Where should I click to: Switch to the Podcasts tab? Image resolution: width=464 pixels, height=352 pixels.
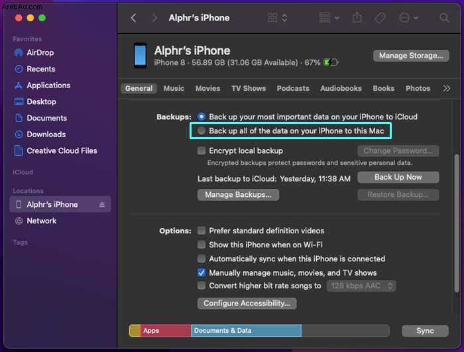[x=293, y=88]
